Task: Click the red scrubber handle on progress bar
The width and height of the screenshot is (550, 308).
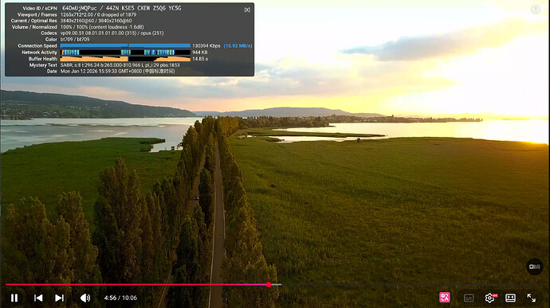Action: pyautogui.click(x=269, y=285)
